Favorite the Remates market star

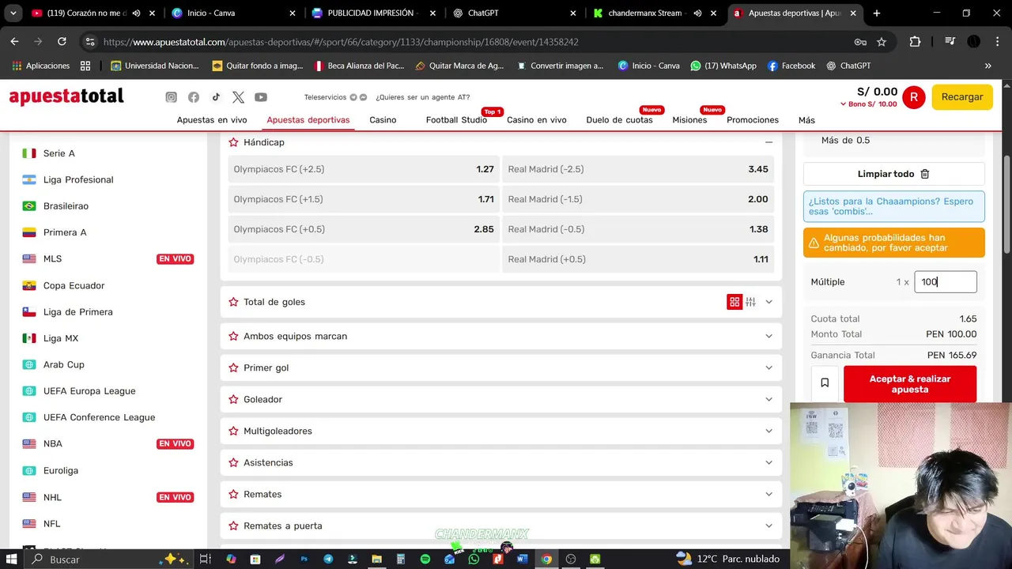click(233, 494)
